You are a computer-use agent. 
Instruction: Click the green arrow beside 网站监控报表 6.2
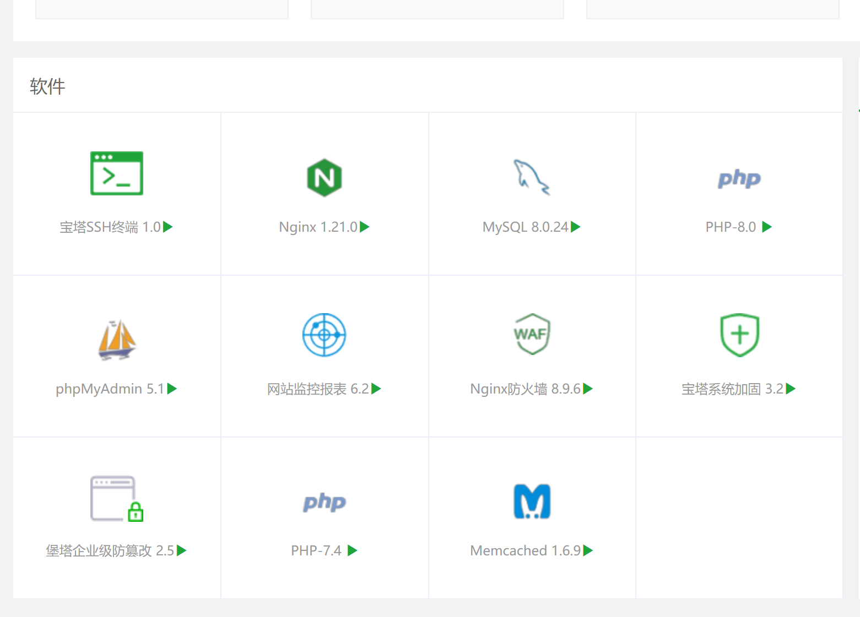tap(376, 389)
